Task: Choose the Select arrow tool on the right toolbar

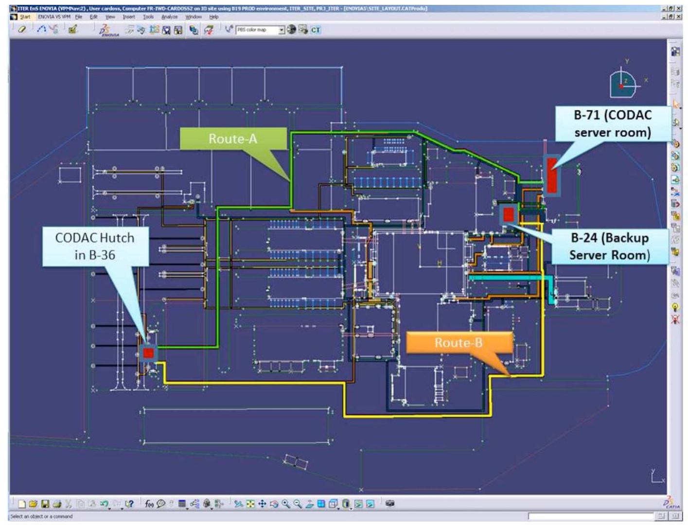Action: pos(675,105)
